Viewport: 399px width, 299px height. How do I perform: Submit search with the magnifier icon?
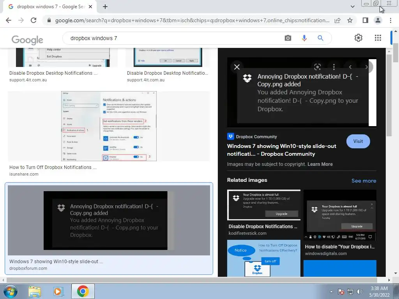pos(320,38)
